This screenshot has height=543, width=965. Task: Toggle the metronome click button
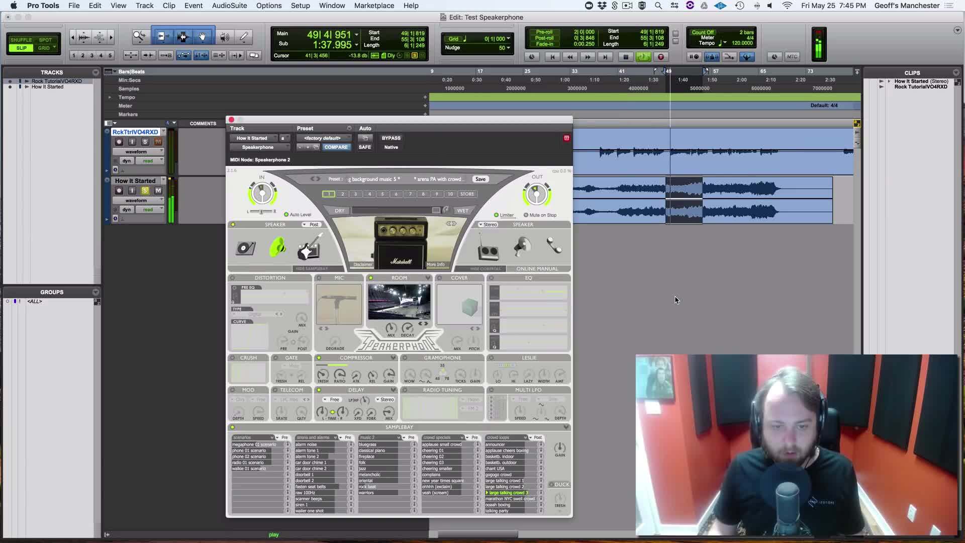point(711,57)
